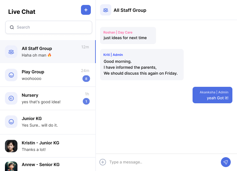Click the plus button to start new chat
This screenshot has width=237, height=171.
coord(86,10)
